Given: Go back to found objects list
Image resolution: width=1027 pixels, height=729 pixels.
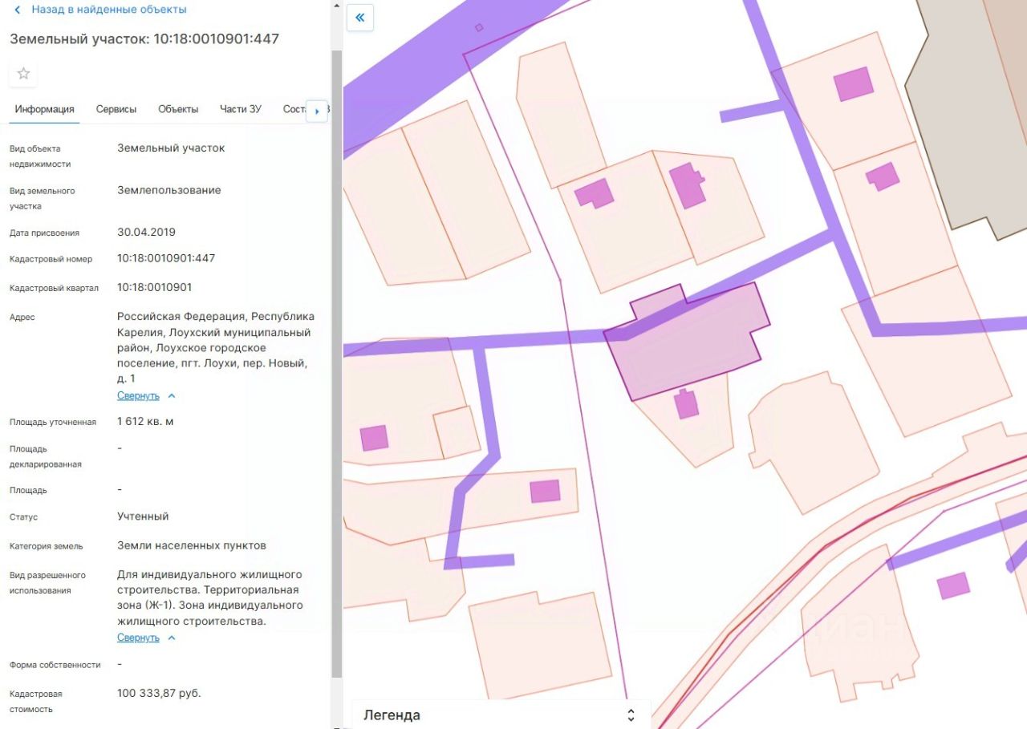Looking at the screenshot, I should click(x=109, y=10).
